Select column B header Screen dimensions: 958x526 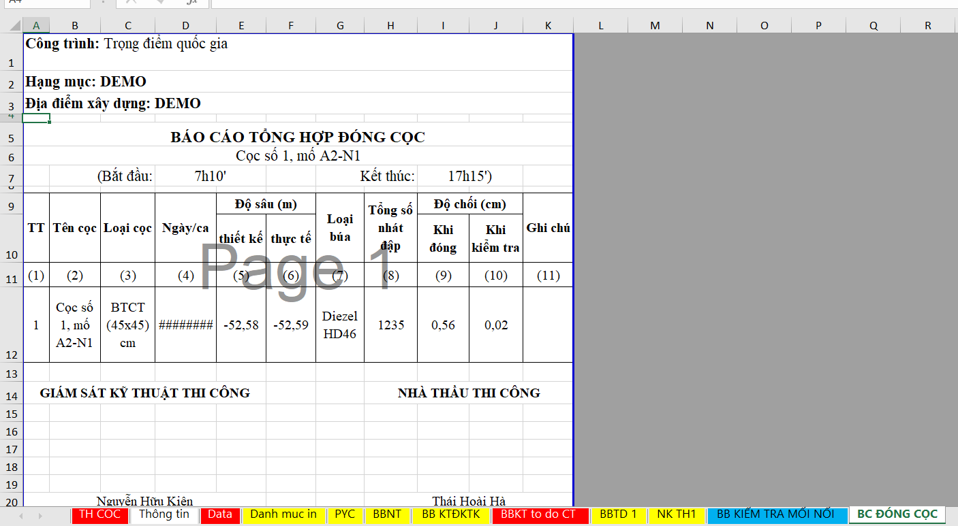[x=75, y=26]
